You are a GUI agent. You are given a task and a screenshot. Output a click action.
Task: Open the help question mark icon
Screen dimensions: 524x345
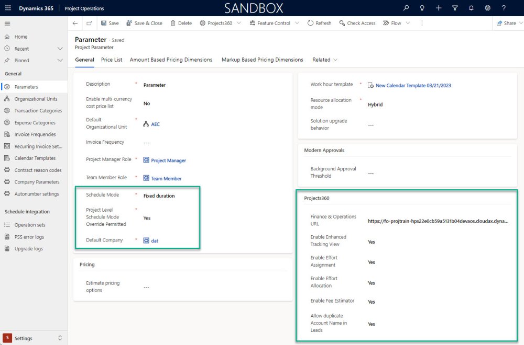pos(504,8)
